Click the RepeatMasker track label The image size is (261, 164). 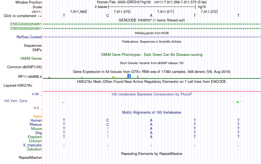point(30,157)
